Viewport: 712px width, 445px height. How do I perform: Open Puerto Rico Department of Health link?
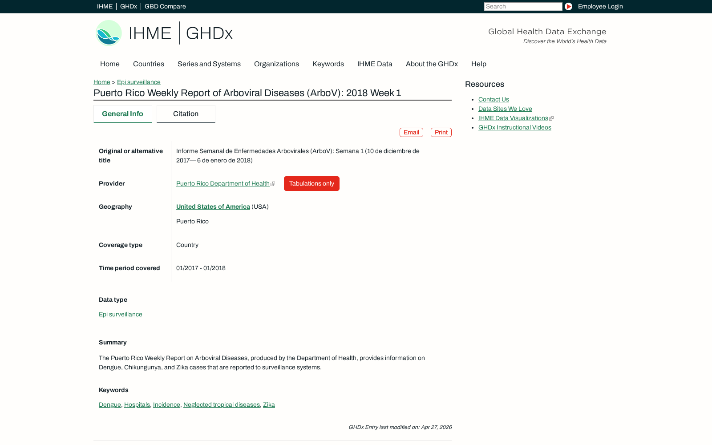tap(223, 183)
